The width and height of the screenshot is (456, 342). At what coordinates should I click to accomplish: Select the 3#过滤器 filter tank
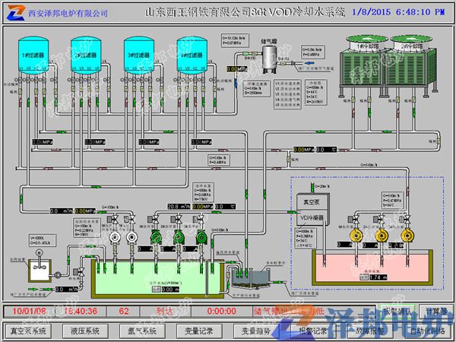pyautogui.click(x=138, y=54)
